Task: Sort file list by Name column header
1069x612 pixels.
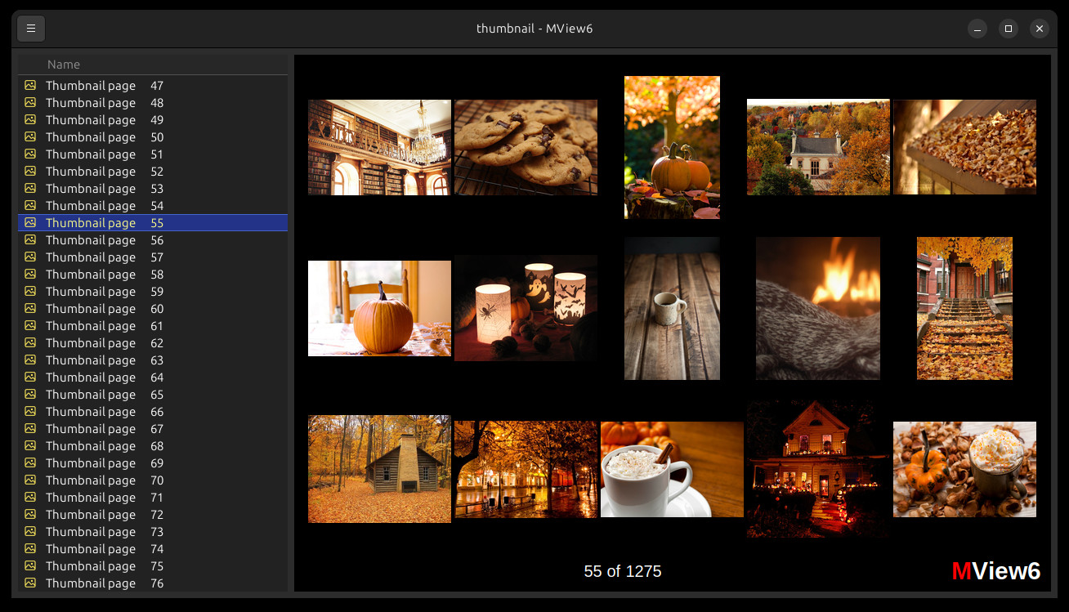Action: pos(153,65)
